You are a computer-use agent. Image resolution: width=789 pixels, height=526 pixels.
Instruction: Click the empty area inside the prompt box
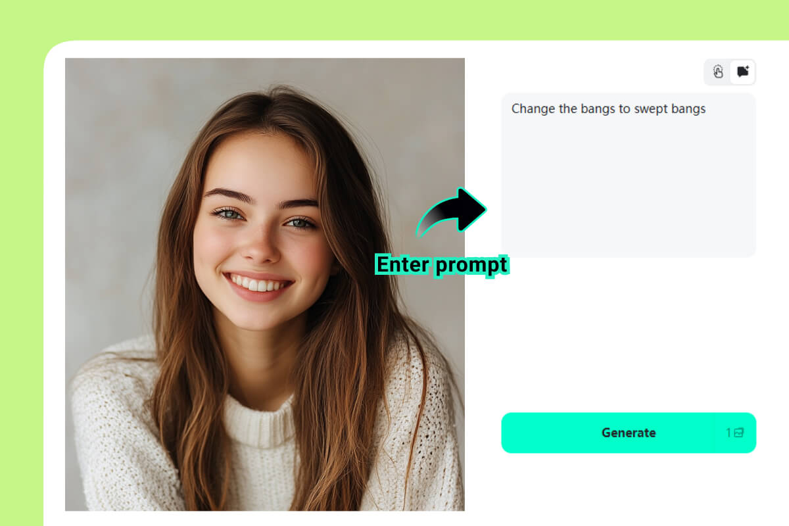pyautogui.click(x=629, y=191)
